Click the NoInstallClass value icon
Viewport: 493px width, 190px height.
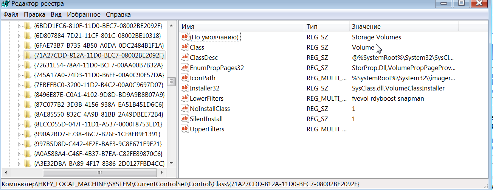[x=184, y=109]
